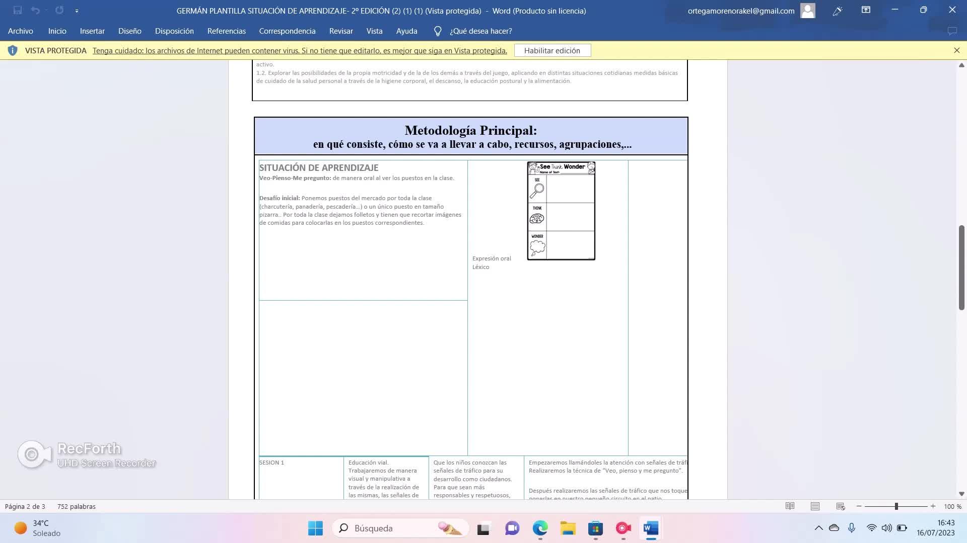967x543 pixels.
Task: Click the zoom out minus button
Action: [859, 506]
